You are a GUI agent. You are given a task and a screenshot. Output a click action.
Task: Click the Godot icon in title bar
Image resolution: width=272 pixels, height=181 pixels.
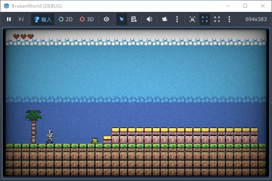pyautogui.click(x=7, y=6)
